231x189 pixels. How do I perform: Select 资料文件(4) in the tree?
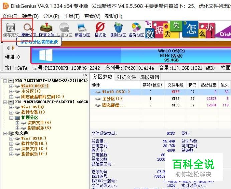[39, 123]
